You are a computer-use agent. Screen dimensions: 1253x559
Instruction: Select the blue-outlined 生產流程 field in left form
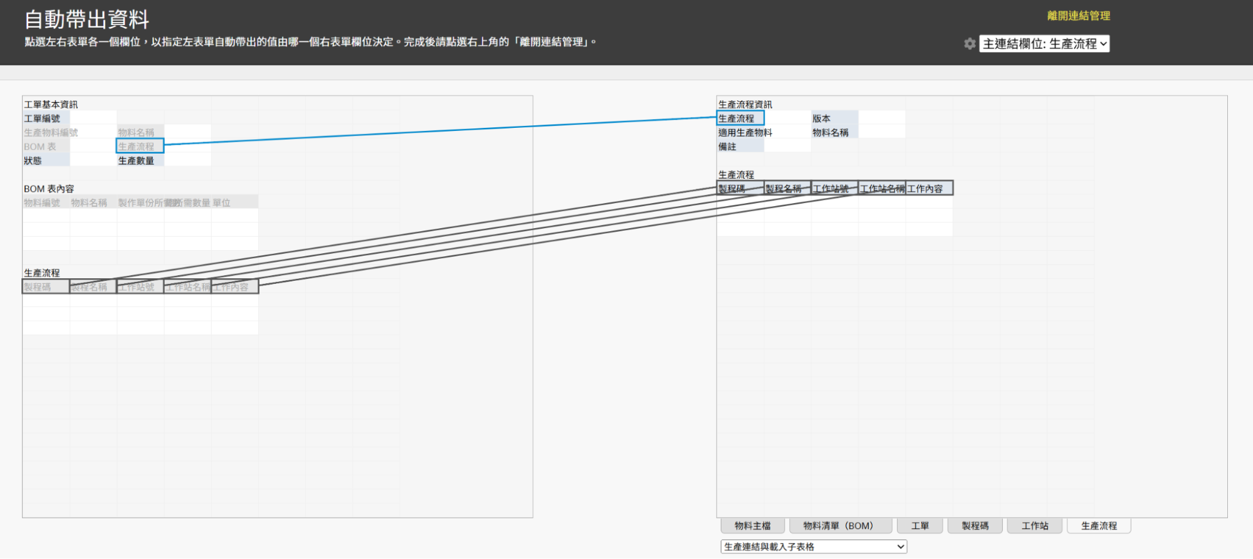(140, 146)
